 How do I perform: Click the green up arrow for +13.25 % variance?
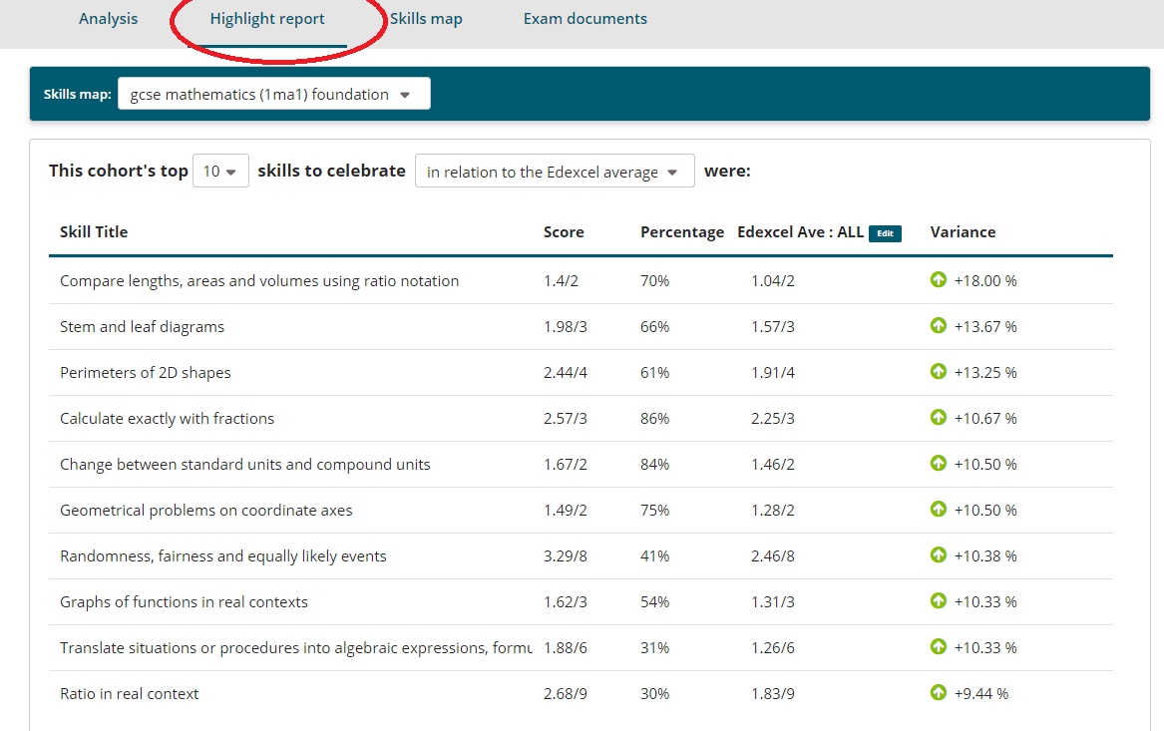point(939,371)
